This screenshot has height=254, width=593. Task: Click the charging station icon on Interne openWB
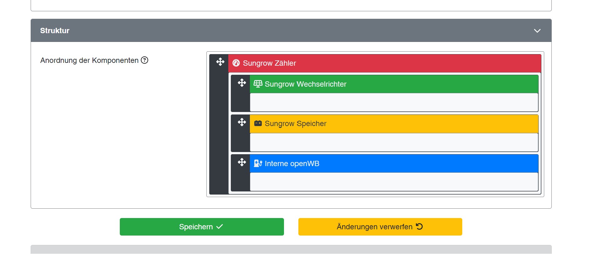point(258,163)
